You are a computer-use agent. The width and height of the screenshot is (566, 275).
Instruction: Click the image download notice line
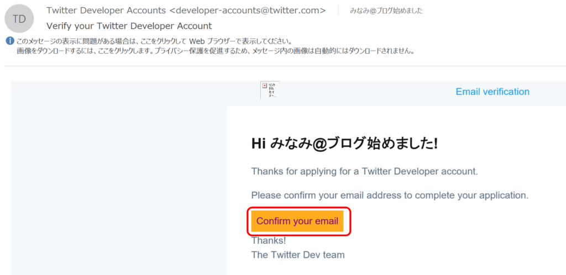[215, 51]
